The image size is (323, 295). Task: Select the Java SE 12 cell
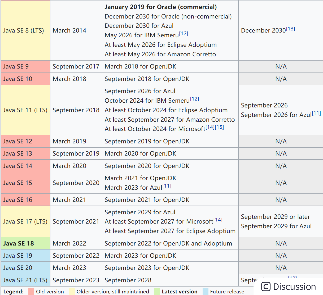[x=25, y=141]
